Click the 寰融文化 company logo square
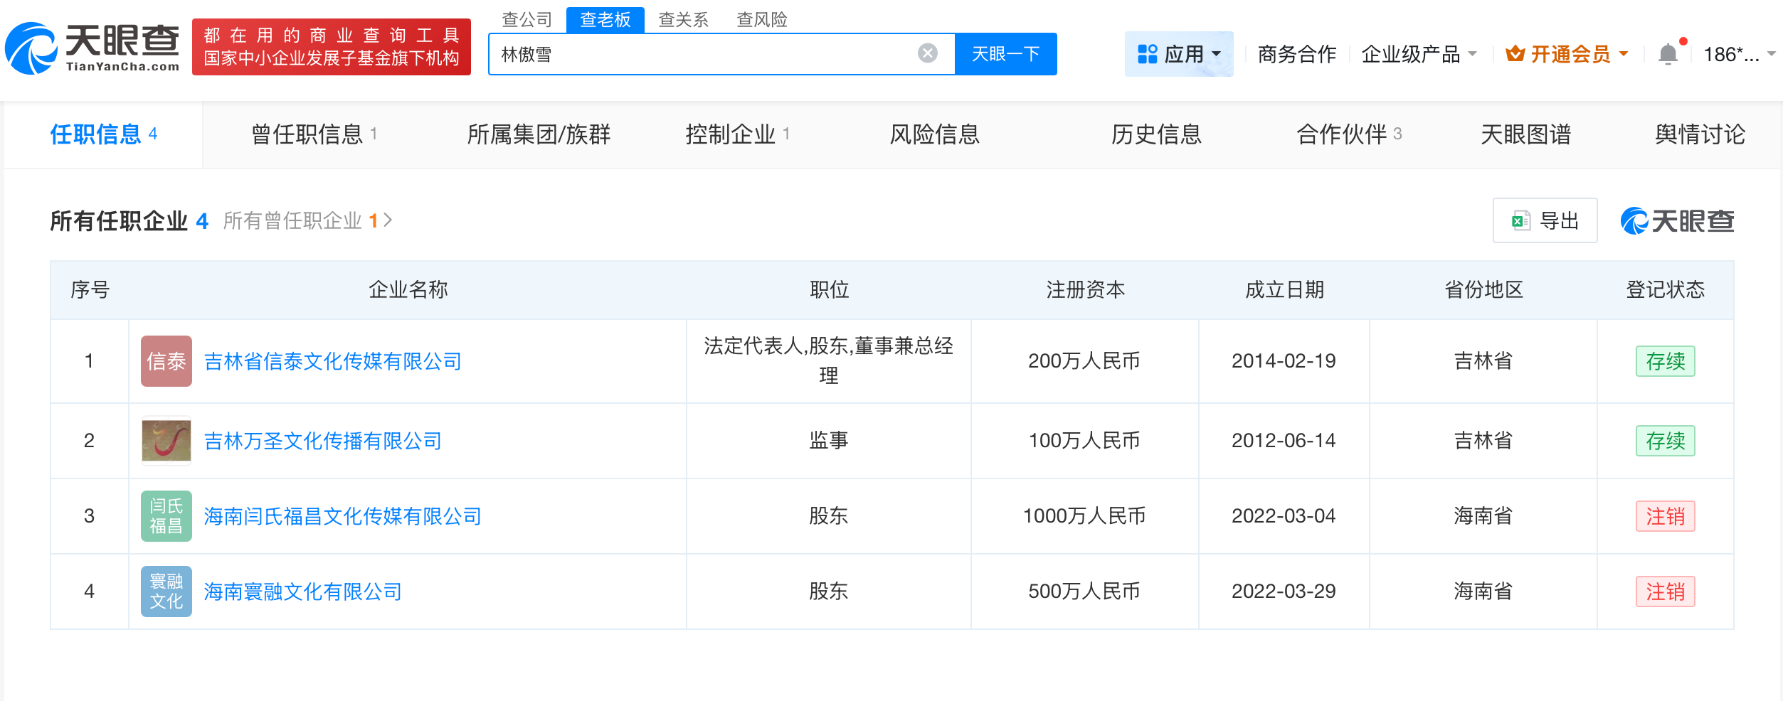Image resolution: width=1783 pixels, height=701 pixels. coord(165,591)
